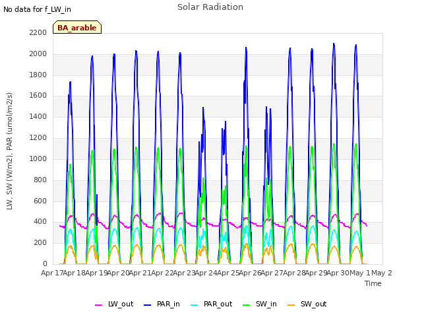Click the 1000 y-axis tick label
This screenshot has width=422, height=317.
pos(38,158)
